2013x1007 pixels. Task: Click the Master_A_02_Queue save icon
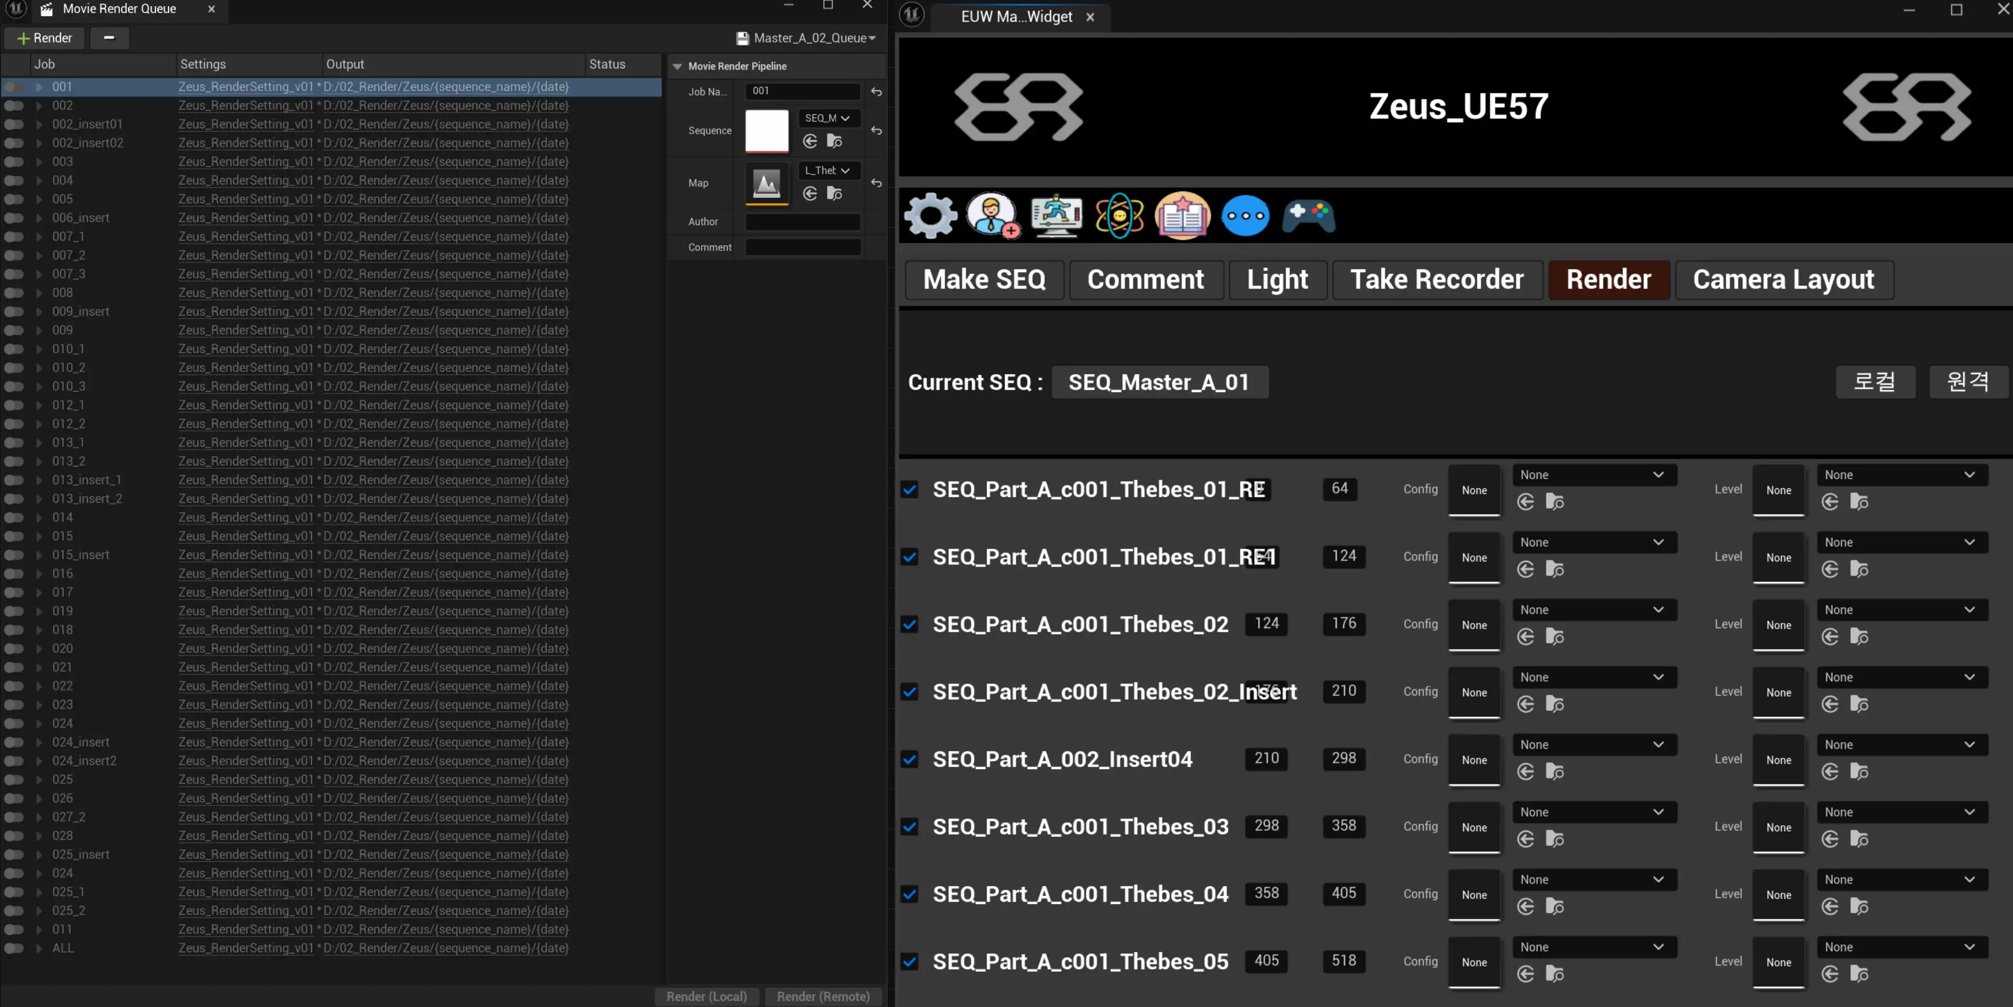tap(743, 37)
